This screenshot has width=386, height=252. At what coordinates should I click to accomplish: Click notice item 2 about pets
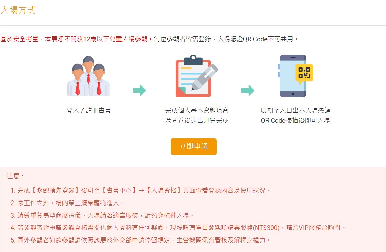tap(67, 203)
